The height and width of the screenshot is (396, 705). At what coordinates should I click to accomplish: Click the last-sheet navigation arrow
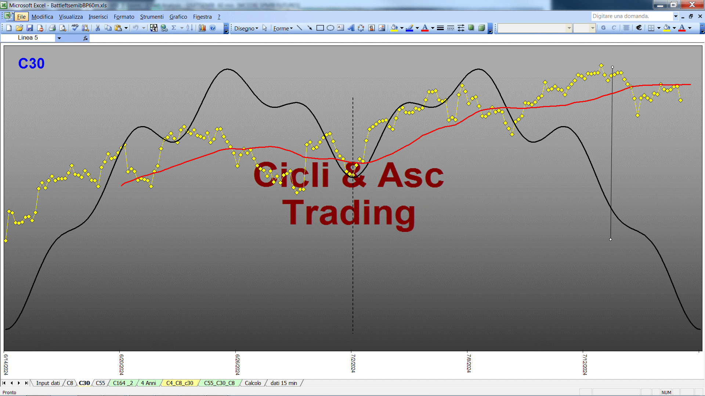(x=26, y=383)
